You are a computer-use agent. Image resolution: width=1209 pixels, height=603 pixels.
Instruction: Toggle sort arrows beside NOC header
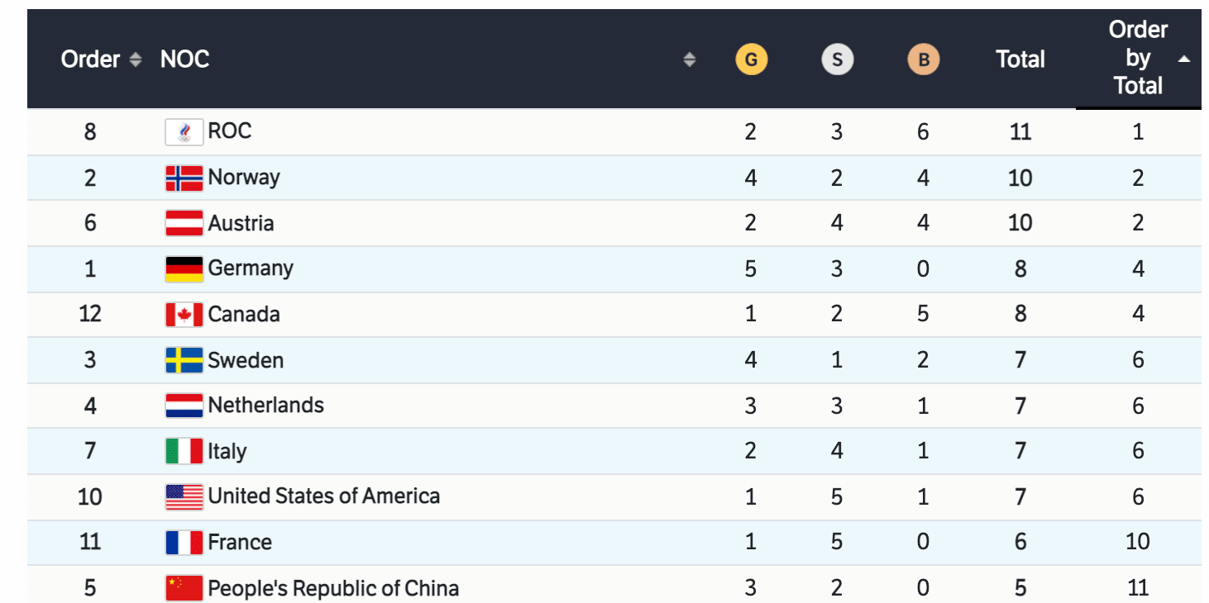689,59
